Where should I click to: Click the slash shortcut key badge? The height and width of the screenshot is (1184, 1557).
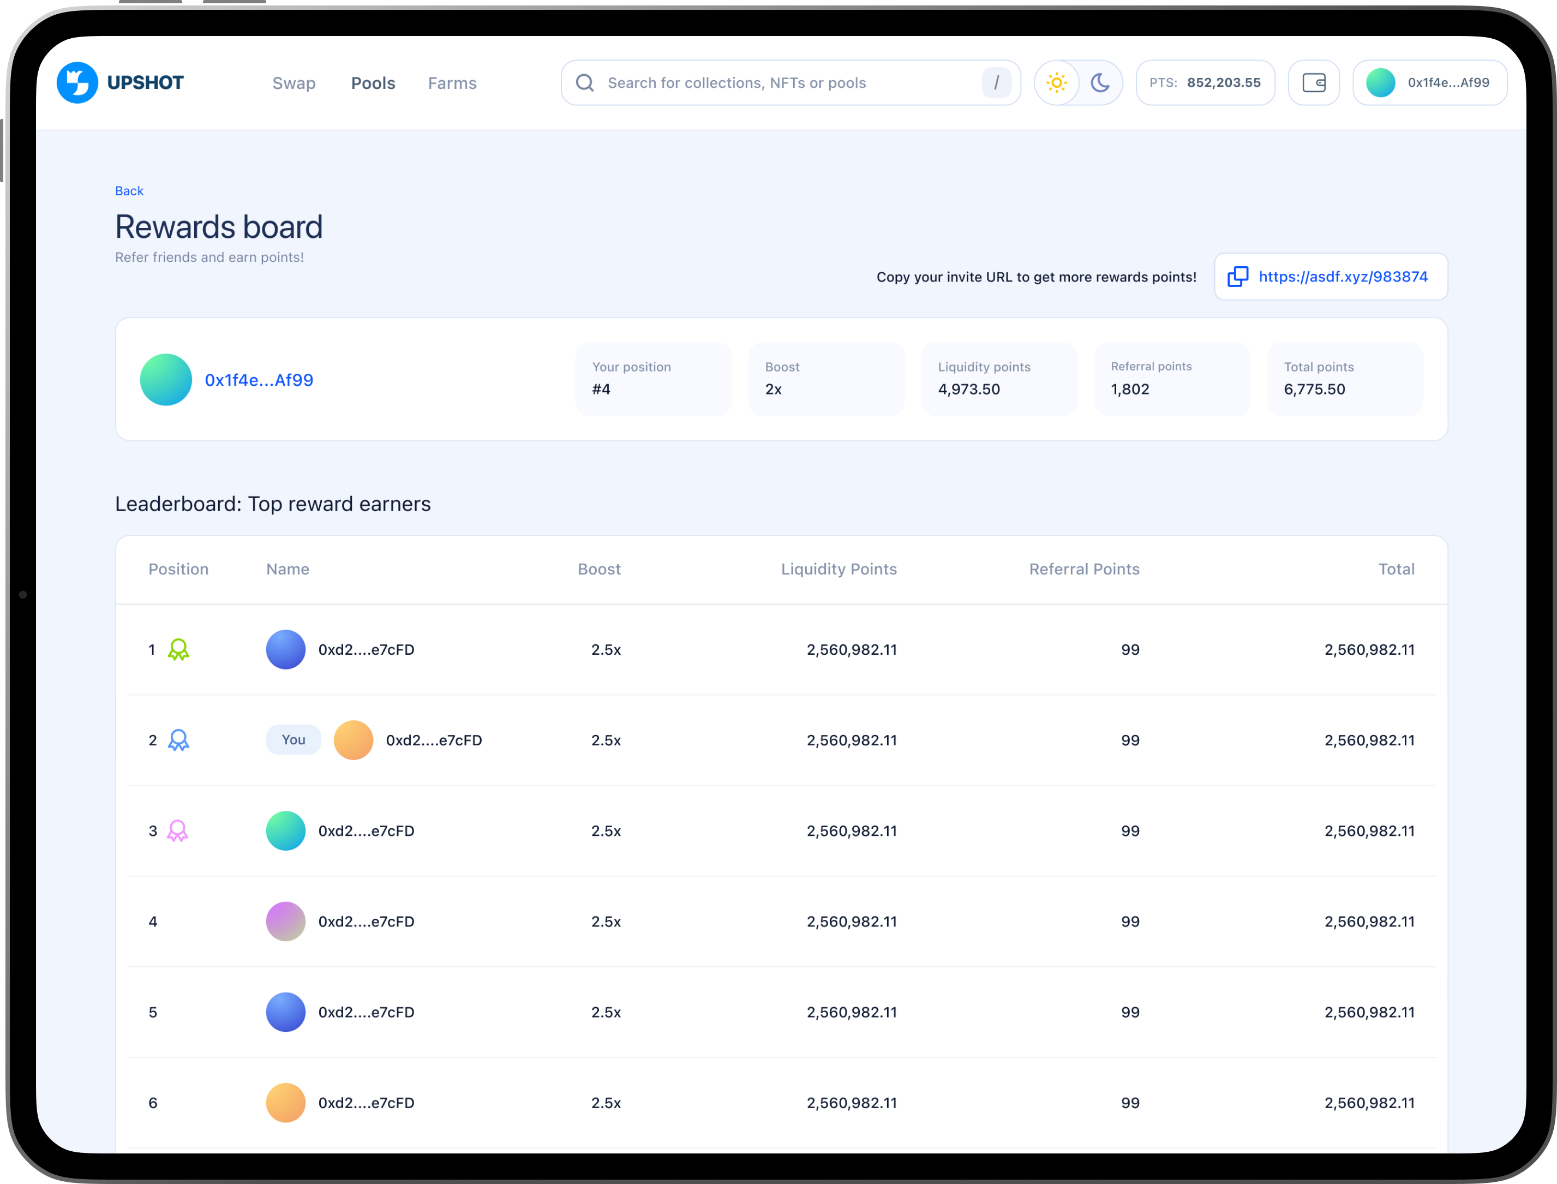point(996,83)
